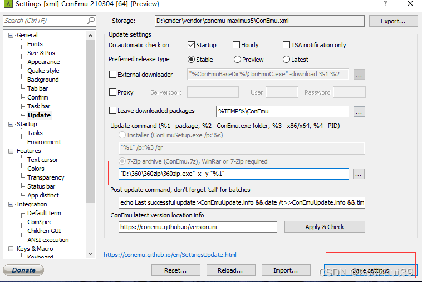Click the version.ini location field

click(198, 227)
